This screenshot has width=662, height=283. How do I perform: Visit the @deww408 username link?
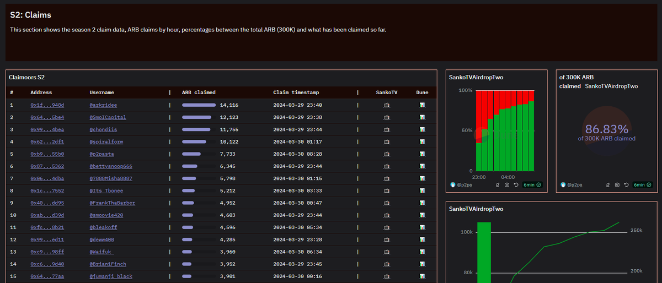coord(102,240)
